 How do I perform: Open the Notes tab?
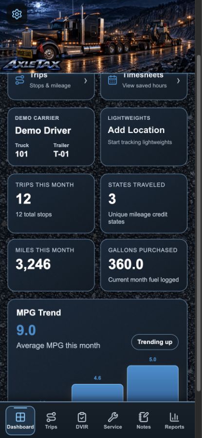point(144,420)
